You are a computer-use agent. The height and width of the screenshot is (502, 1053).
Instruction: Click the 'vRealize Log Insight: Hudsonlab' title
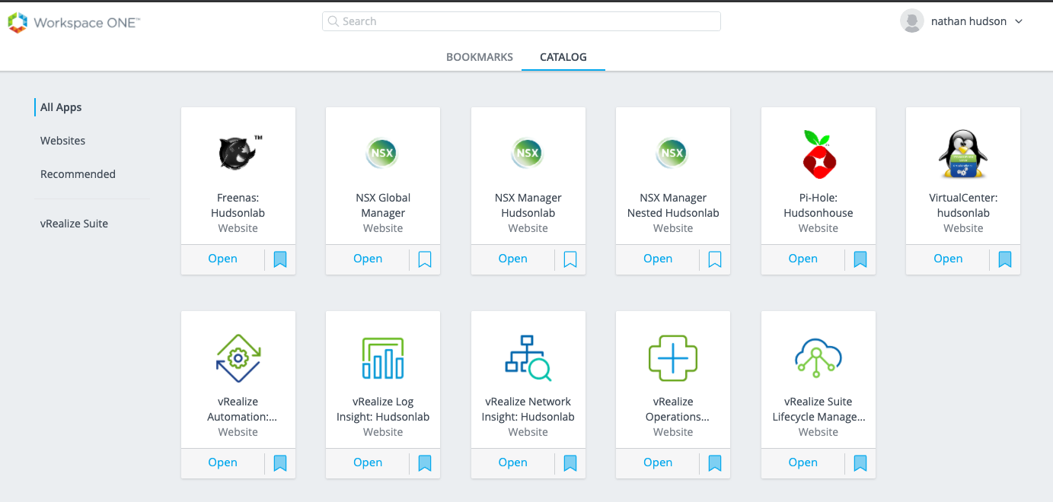pyautogui.click(x=383, y=409)
